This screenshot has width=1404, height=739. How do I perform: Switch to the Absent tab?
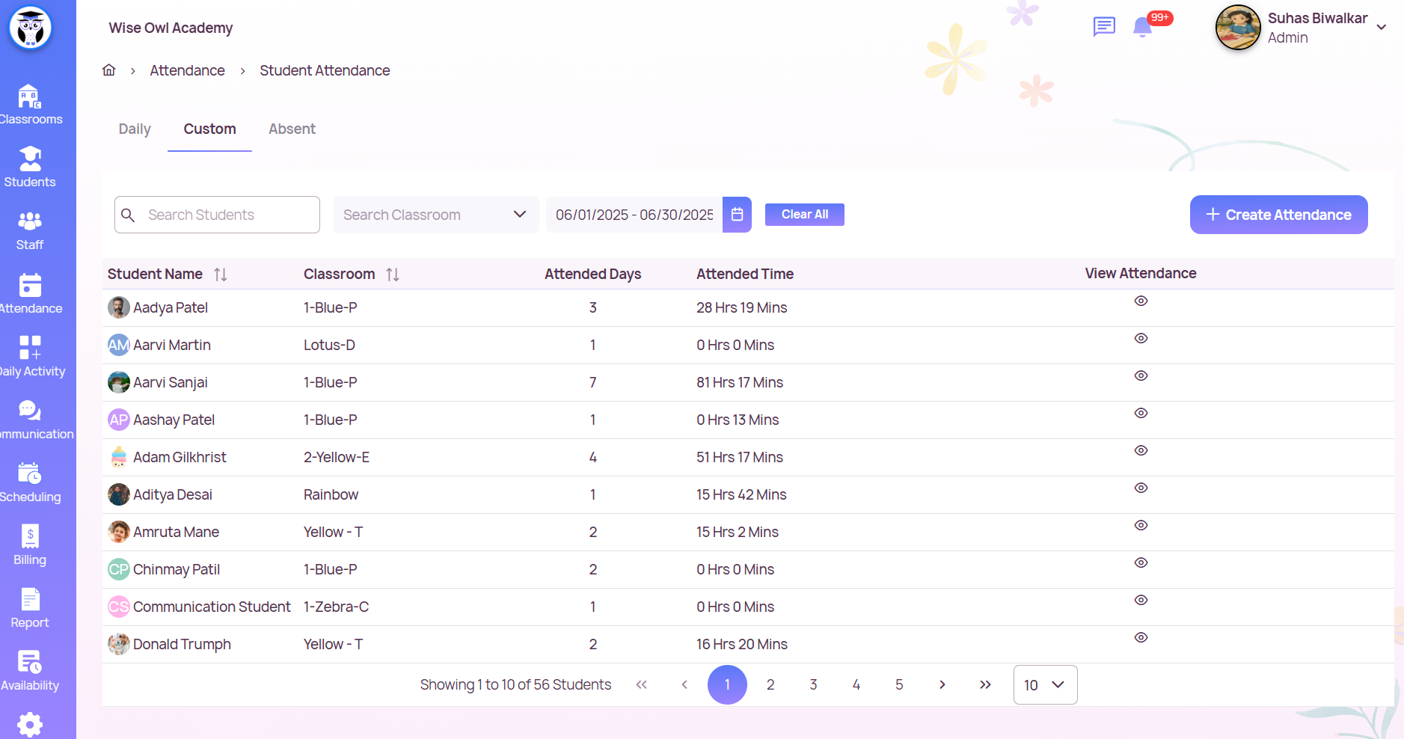coord(292,129)
